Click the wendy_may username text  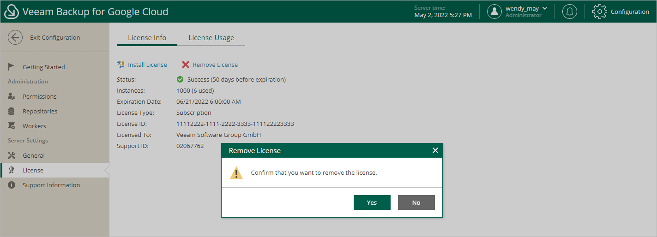tap(522, 8)
